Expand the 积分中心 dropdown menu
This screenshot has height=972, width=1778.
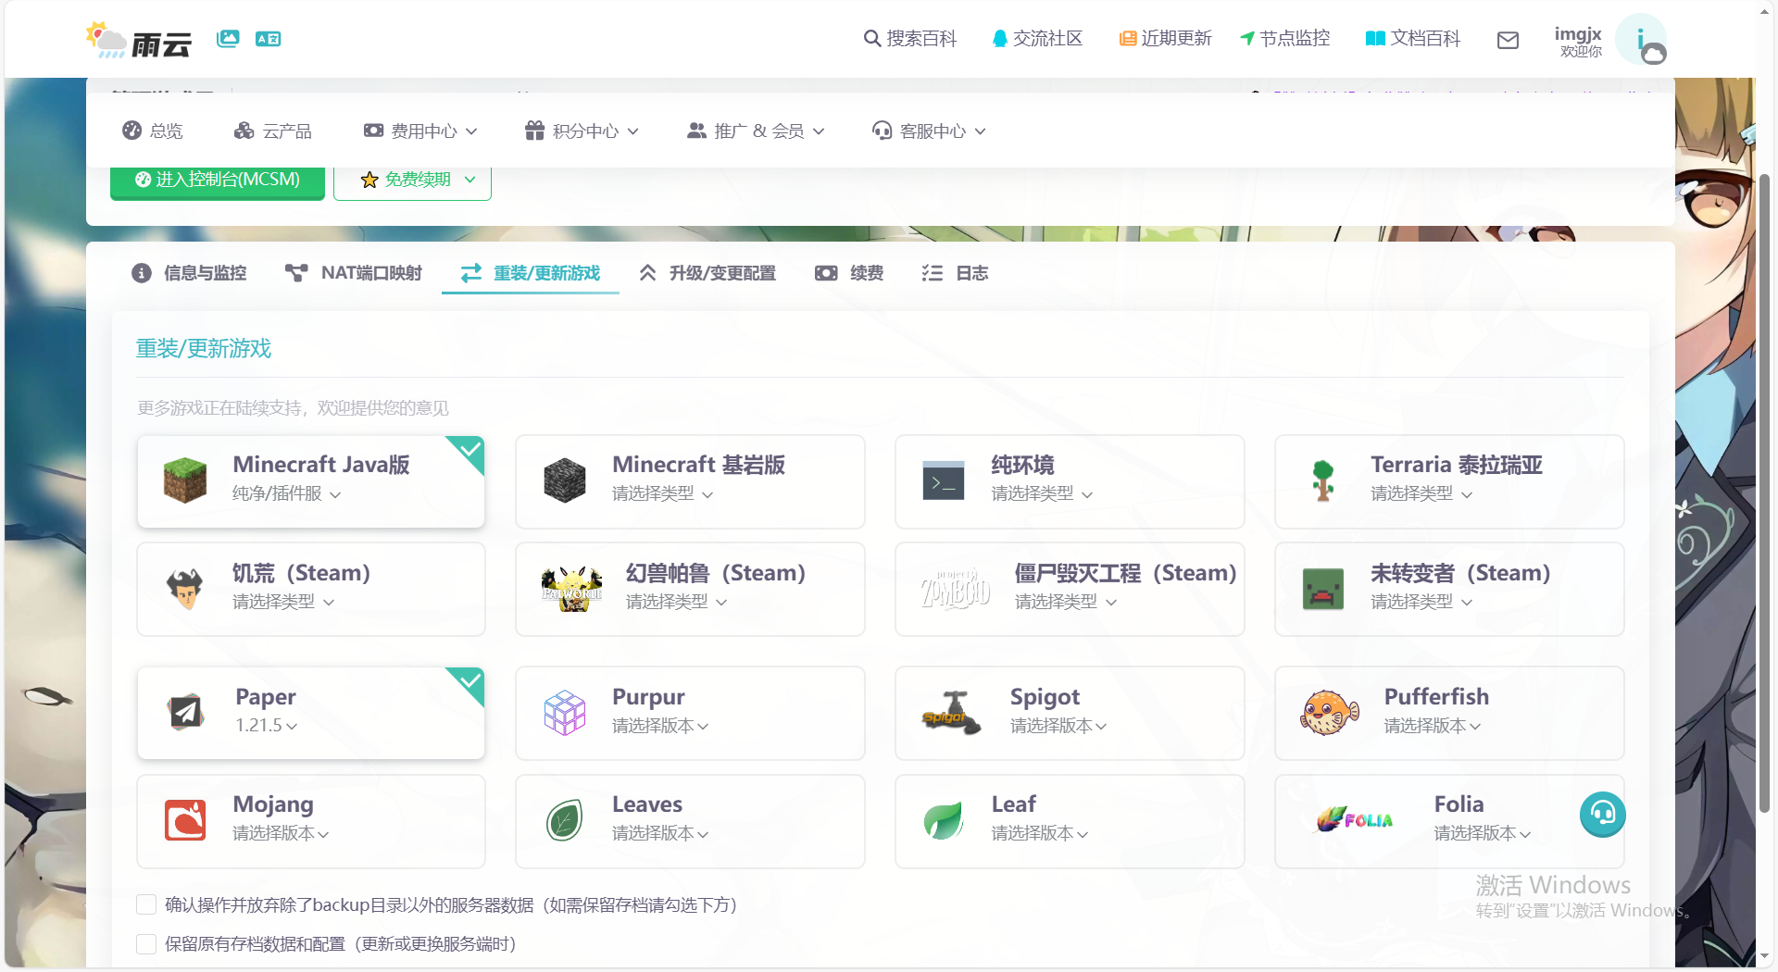coord(582,131)
